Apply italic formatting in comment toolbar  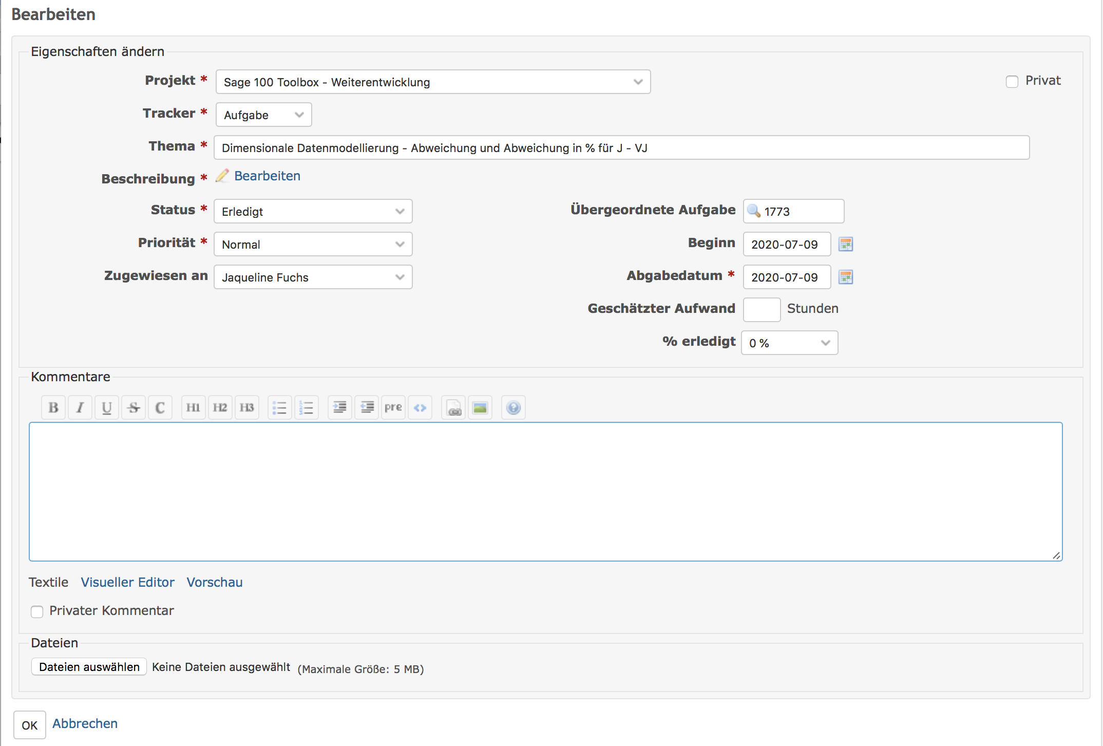(80, 407)
